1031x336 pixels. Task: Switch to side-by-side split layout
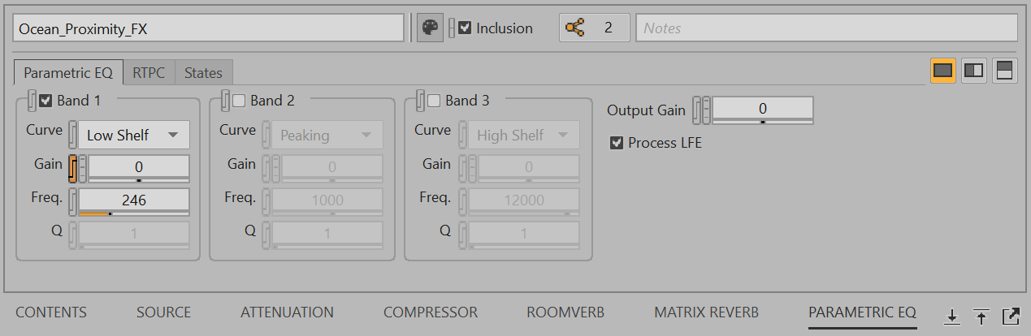coord(973,71)
